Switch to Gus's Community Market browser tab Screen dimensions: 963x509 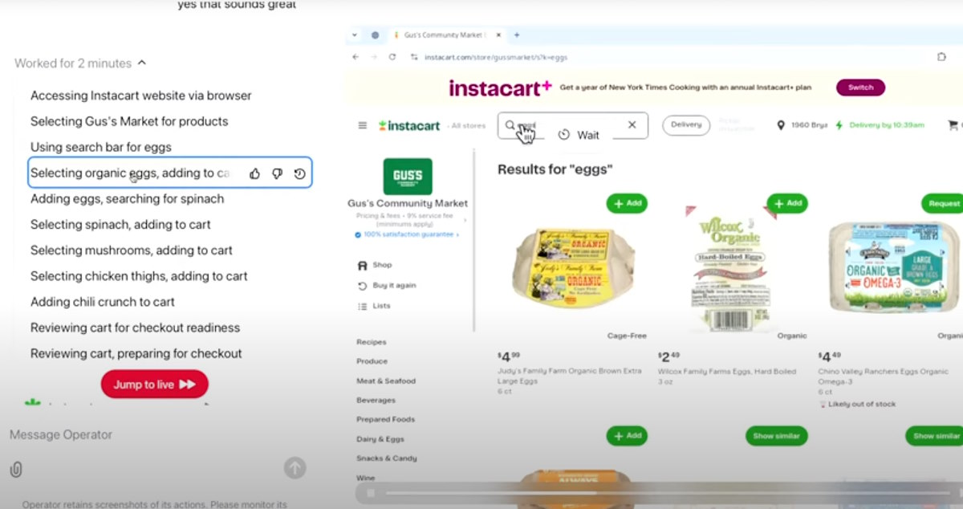pyautogui.click(x=441, y=35)
